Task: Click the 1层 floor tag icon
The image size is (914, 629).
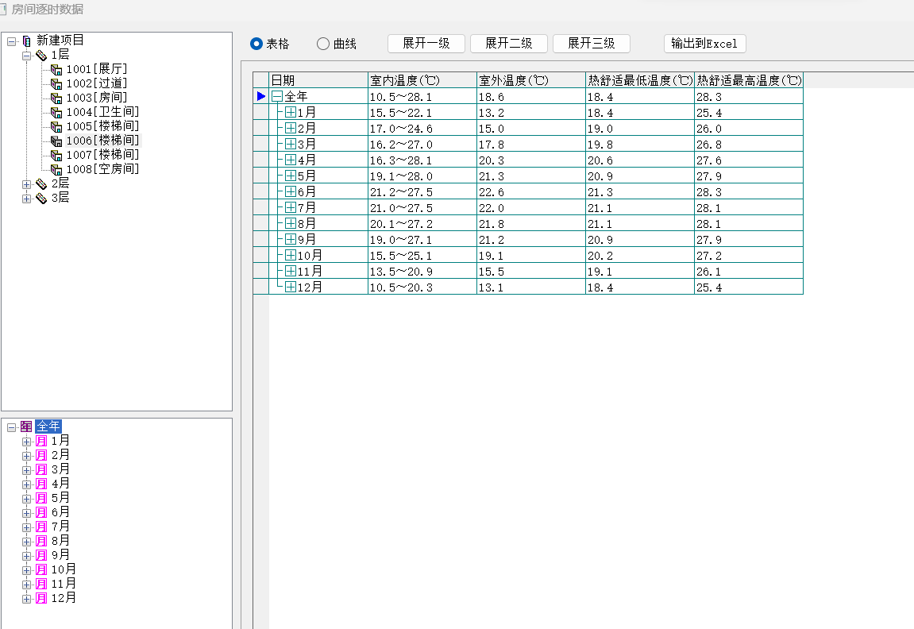Action: [41, 55]
